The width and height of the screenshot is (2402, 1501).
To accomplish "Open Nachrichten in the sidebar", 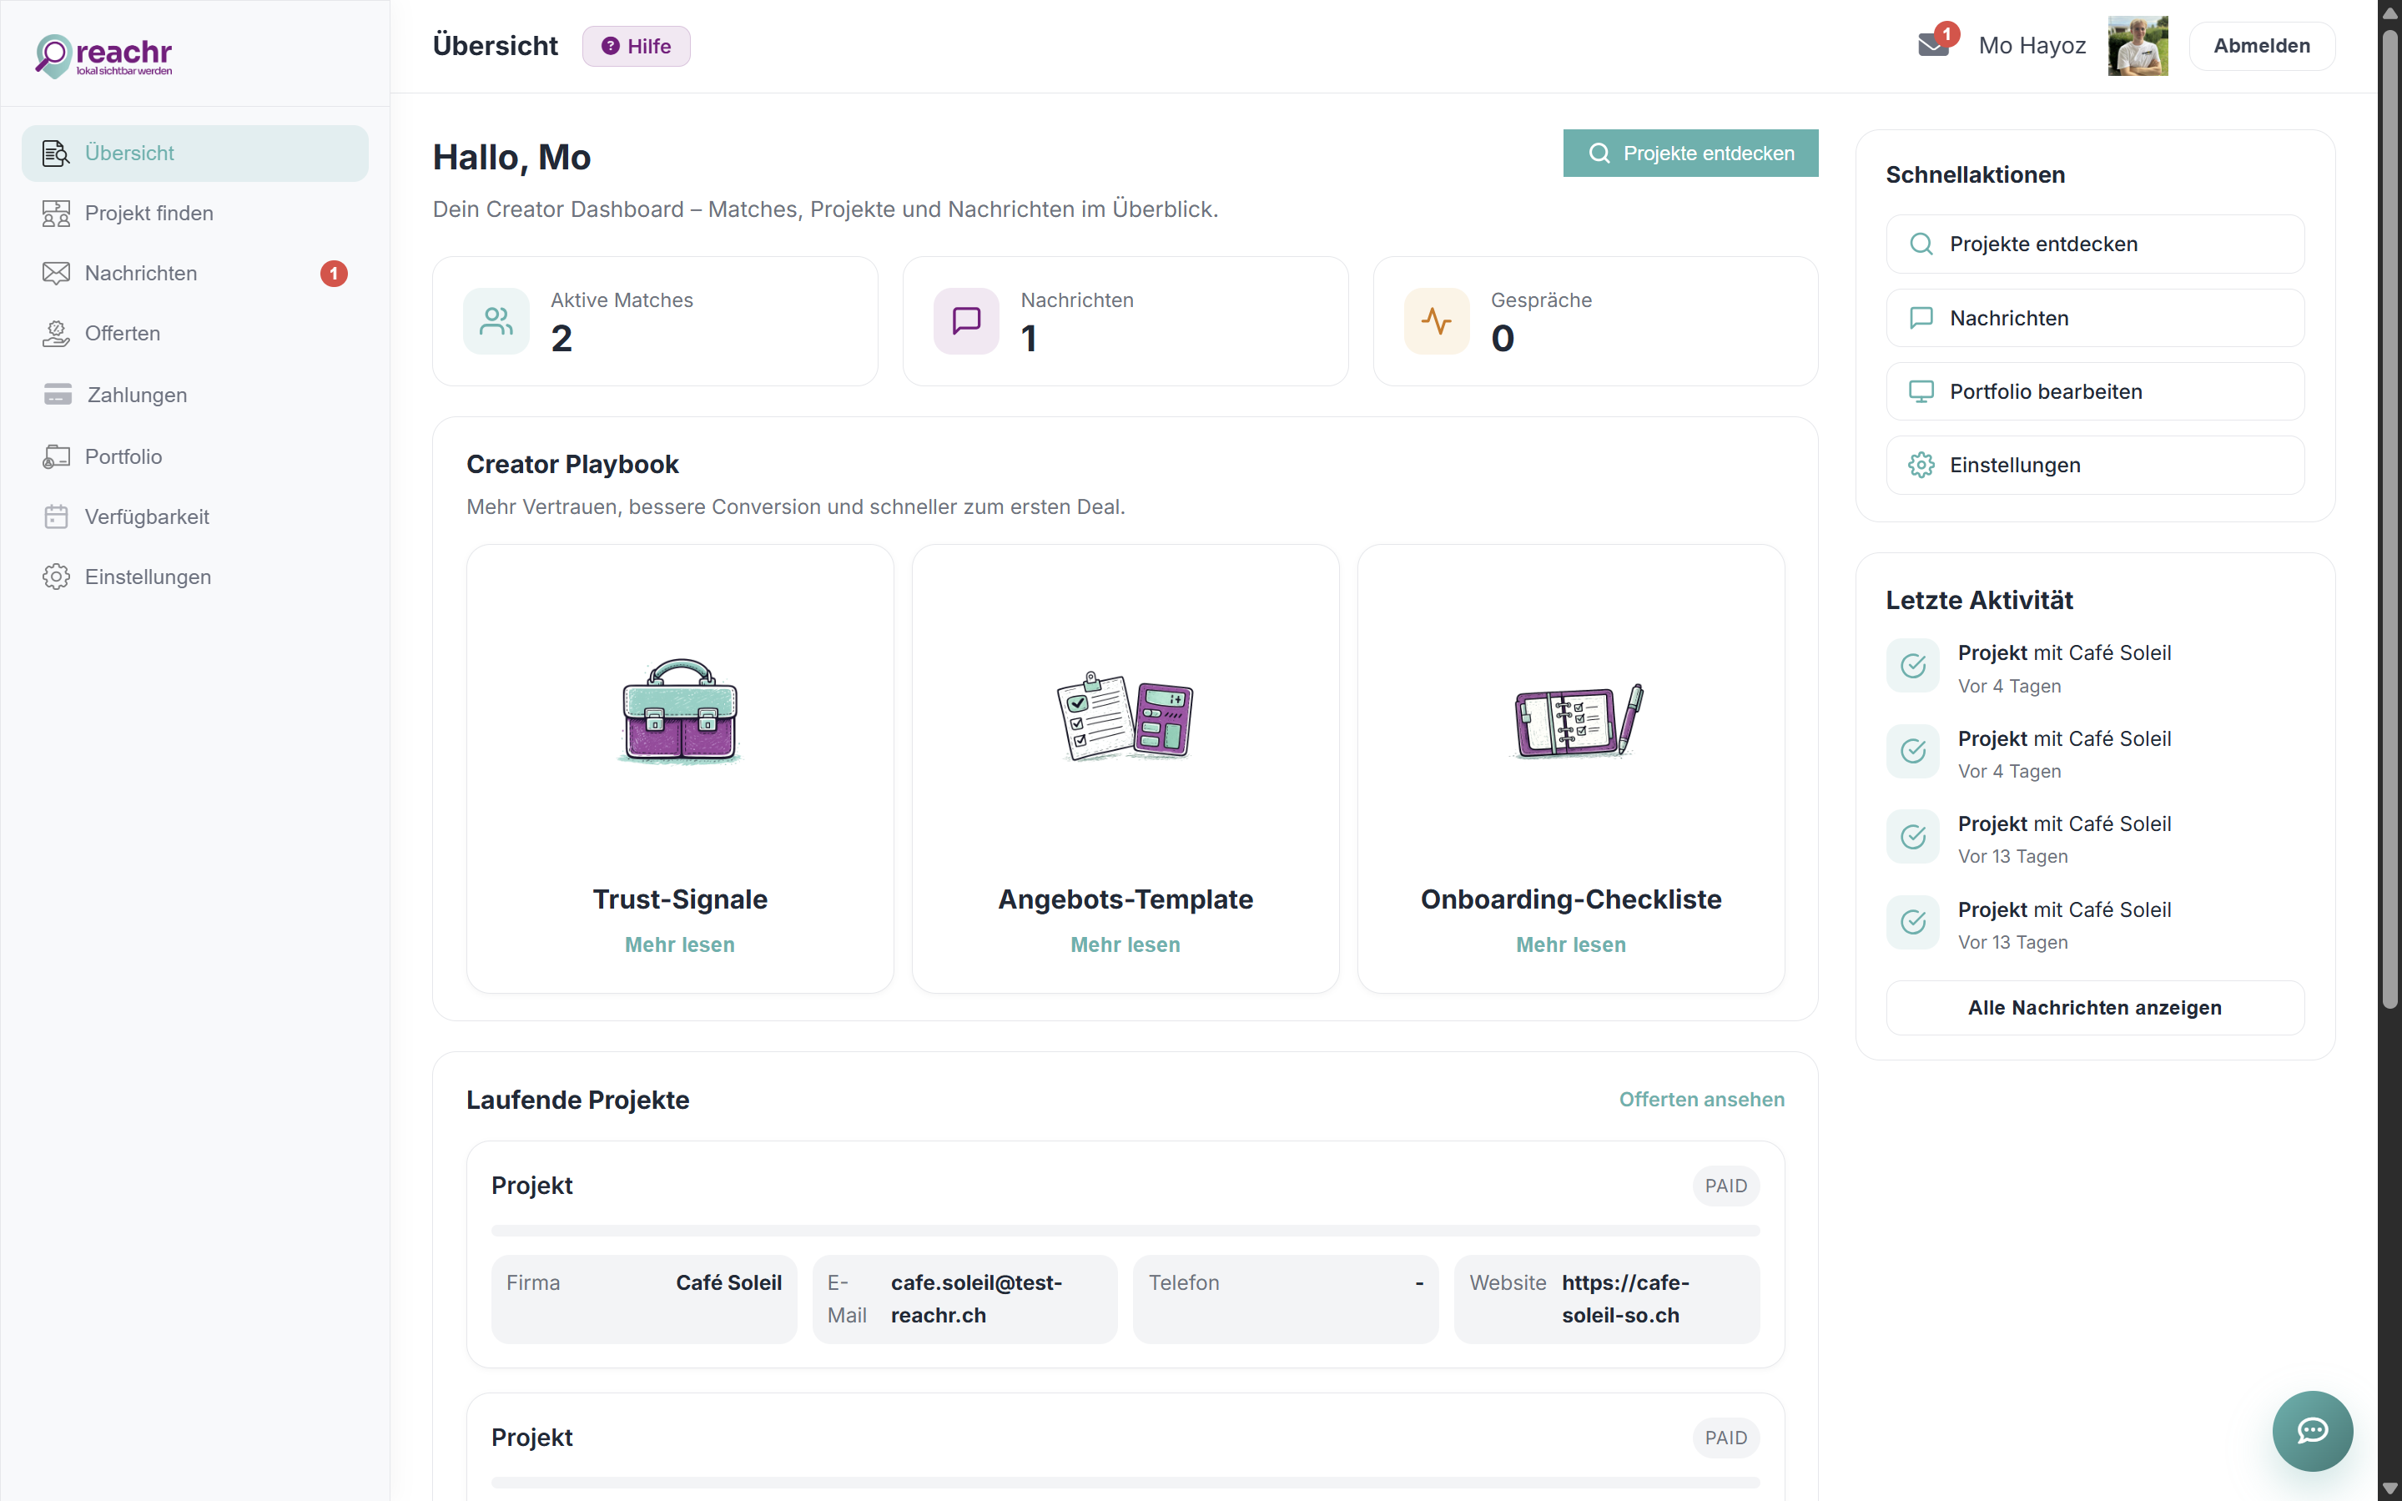I will pyautogui.click(x=194, y=273).
